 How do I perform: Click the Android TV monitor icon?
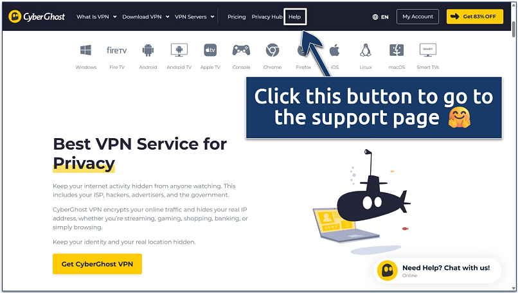click(179, 50)
